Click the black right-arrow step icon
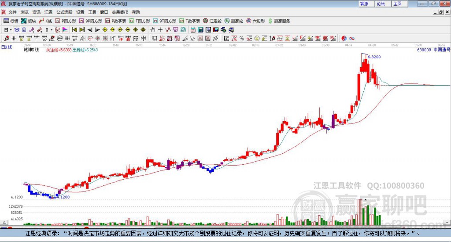This screenshot has height=242, width=451. [x=97, y=30]
